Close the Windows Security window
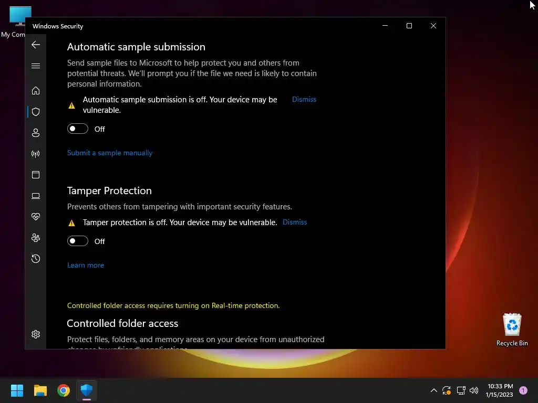 tap(433, 26)
